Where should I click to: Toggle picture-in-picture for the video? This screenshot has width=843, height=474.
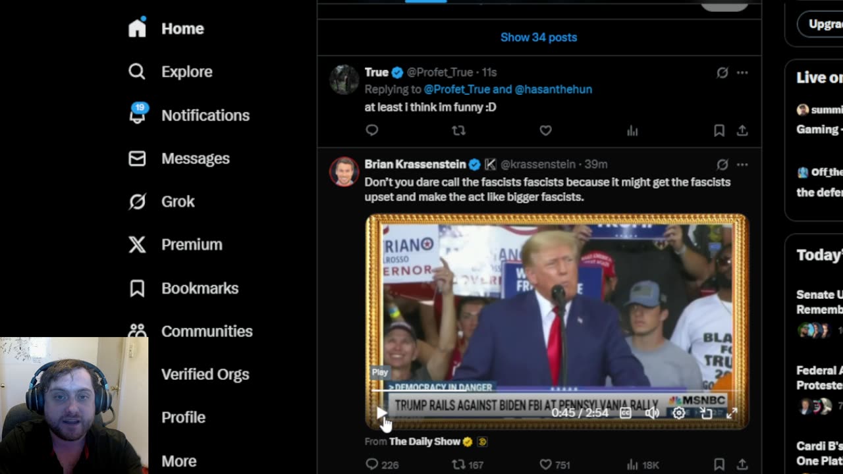pos(706,413)
